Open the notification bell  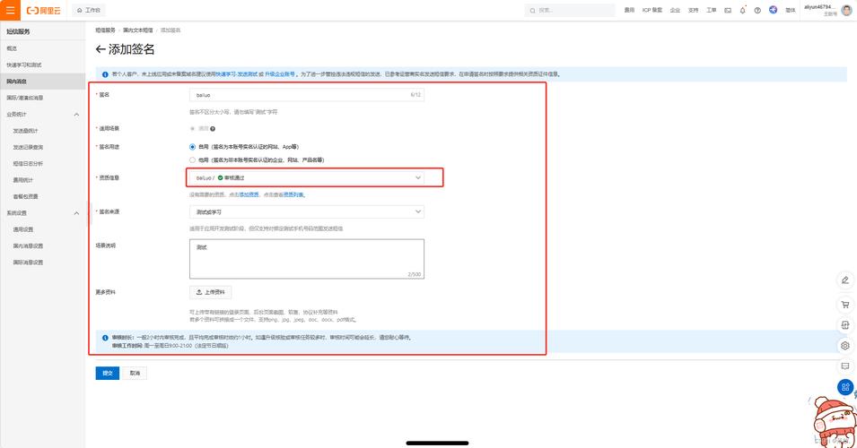742,10
